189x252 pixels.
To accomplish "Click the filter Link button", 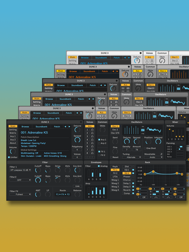I will [77, 186].
